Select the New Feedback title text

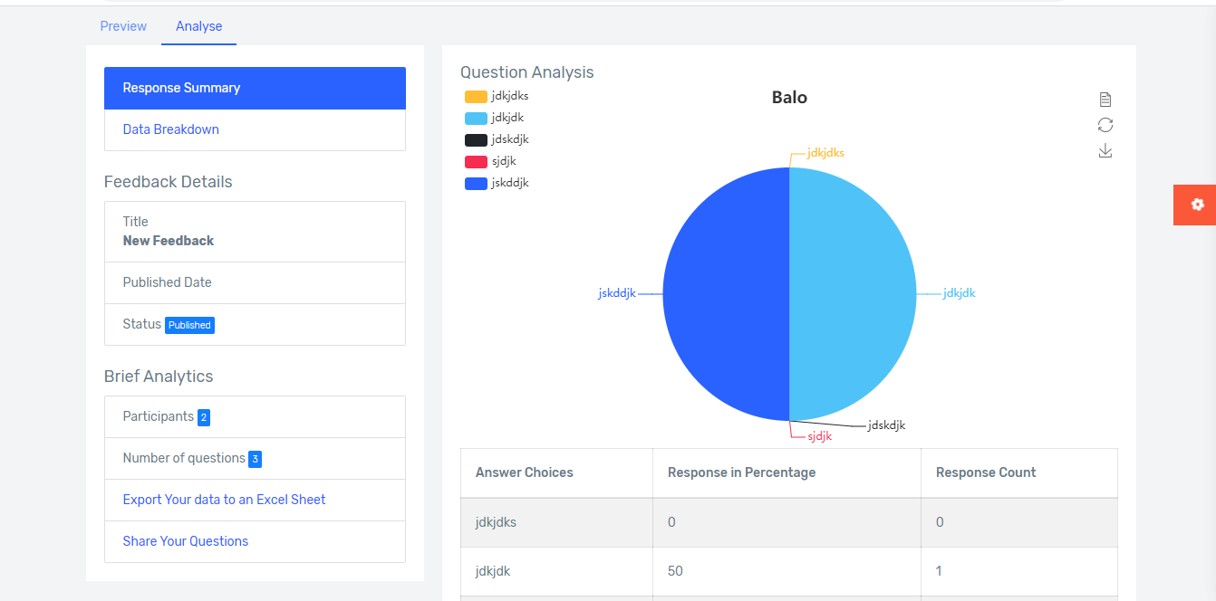[169, 241]
